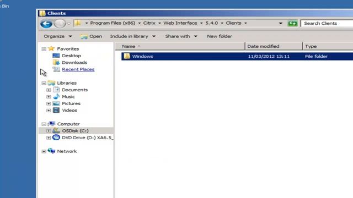Expand DVD Drive (D:) node
This screenshot has width=353, height=198.
pos(49,138)
